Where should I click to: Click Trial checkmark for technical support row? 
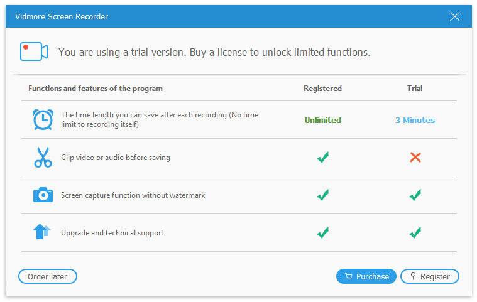[415, 233]
